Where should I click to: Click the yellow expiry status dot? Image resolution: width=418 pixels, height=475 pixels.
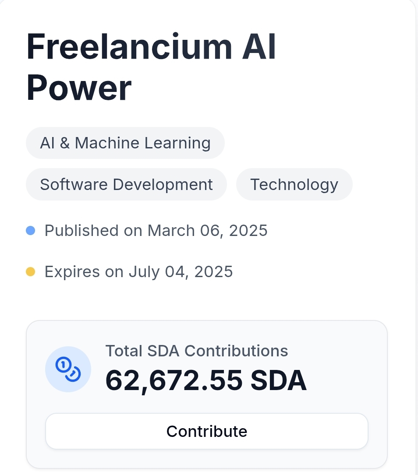[30, 272]
